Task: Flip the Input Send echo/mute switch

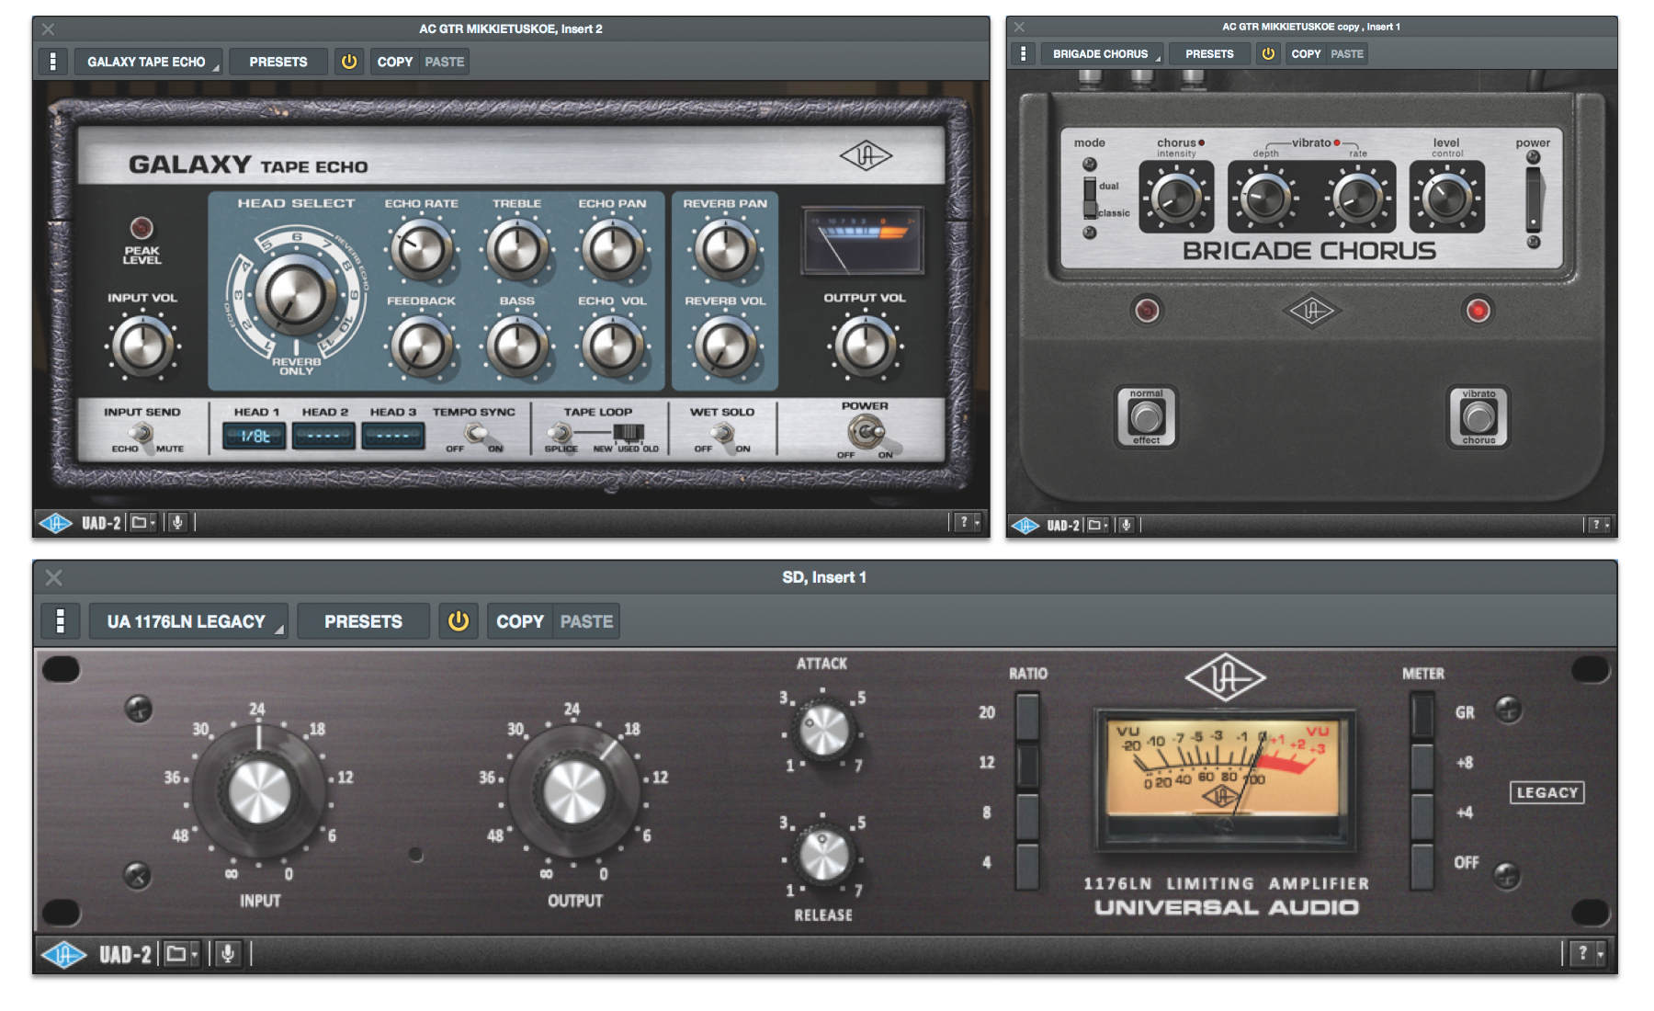Action: click(x=142, y=433)
